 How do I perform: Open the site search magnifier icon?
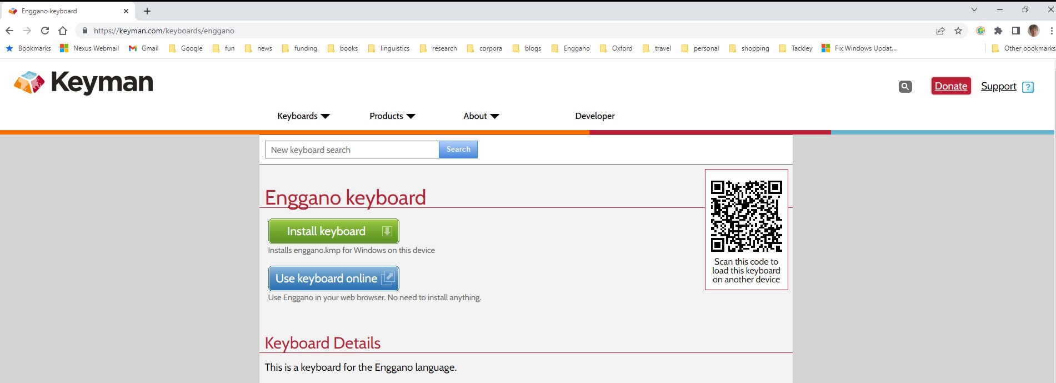905,87
